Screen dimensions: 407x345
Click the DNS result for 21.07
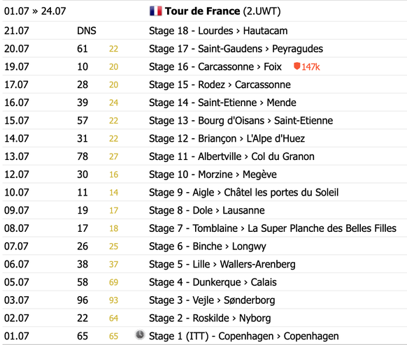coord(87,31)
